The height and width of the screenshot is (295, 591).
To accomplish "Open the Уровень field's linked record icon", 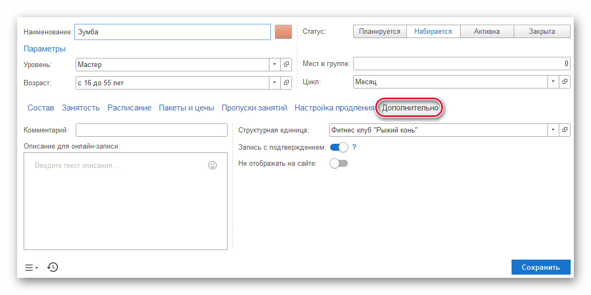I will (x=286, y=64).
